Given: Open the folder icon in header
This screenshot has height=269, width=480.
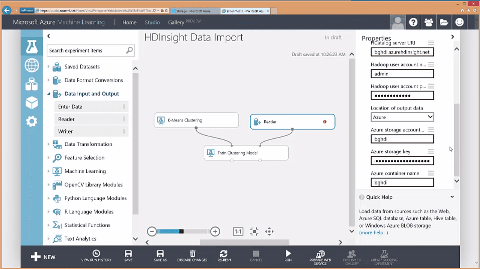Looking at the screenshot, I should pyautogui.click(x=444, y=22).
